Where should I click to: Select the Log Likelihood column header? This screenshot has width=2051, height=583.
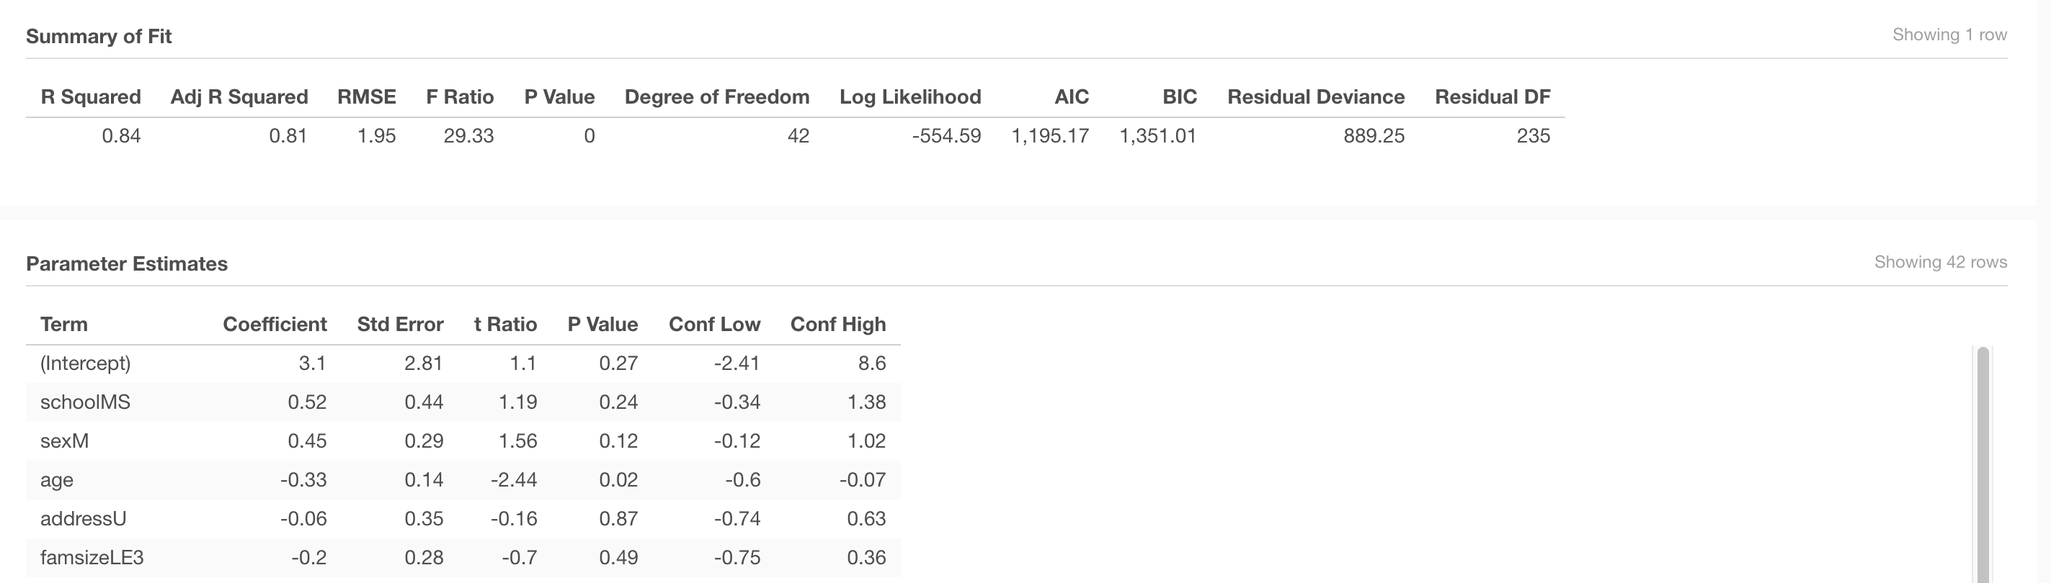(x=910, y=97)
